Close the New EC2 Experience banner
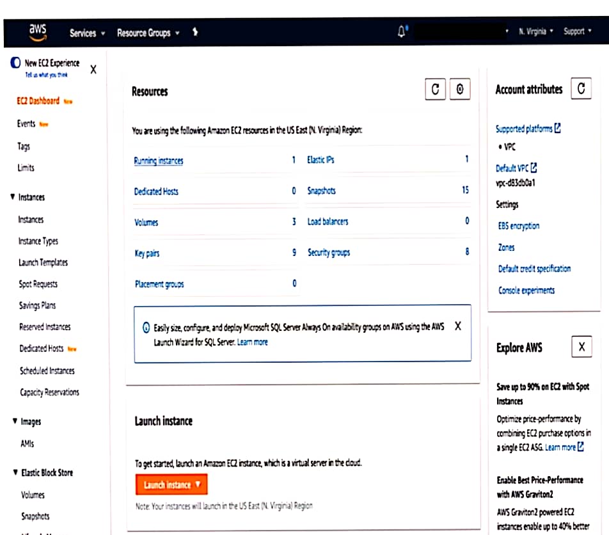 (93, 70)
